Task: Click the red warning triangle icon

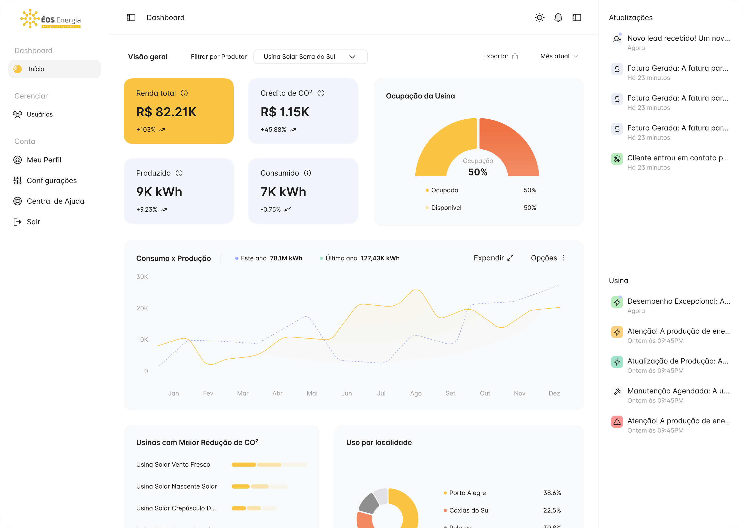Action: click(x=617, y=422)
